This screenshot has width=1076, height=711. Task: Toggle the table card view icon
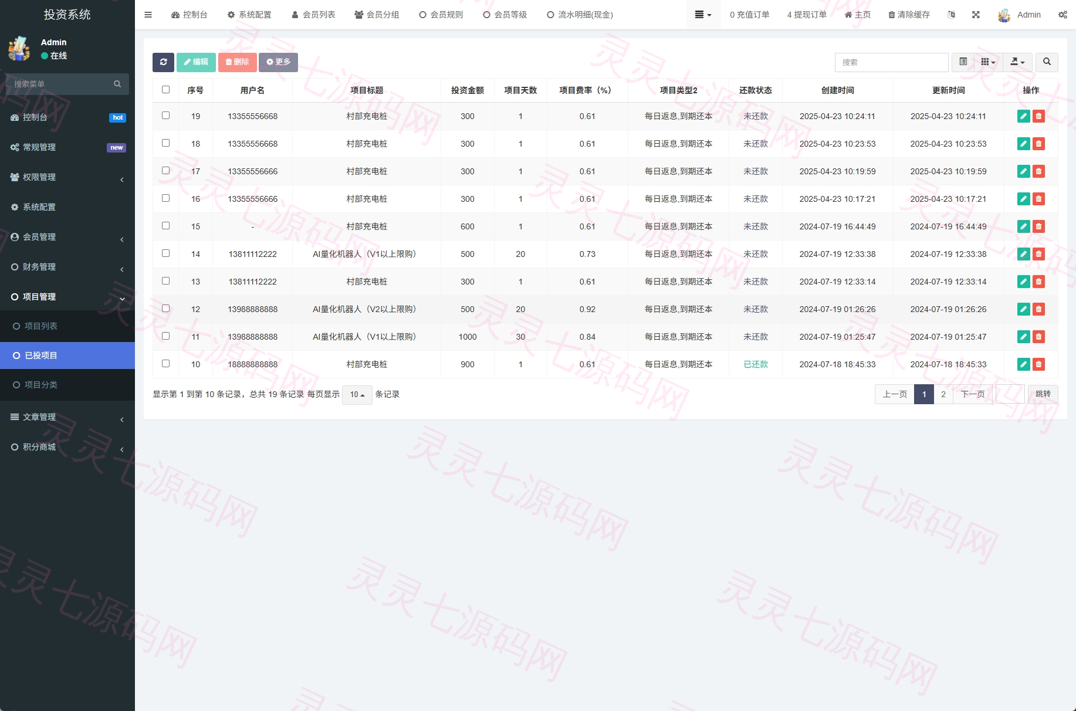pos(963,62)
